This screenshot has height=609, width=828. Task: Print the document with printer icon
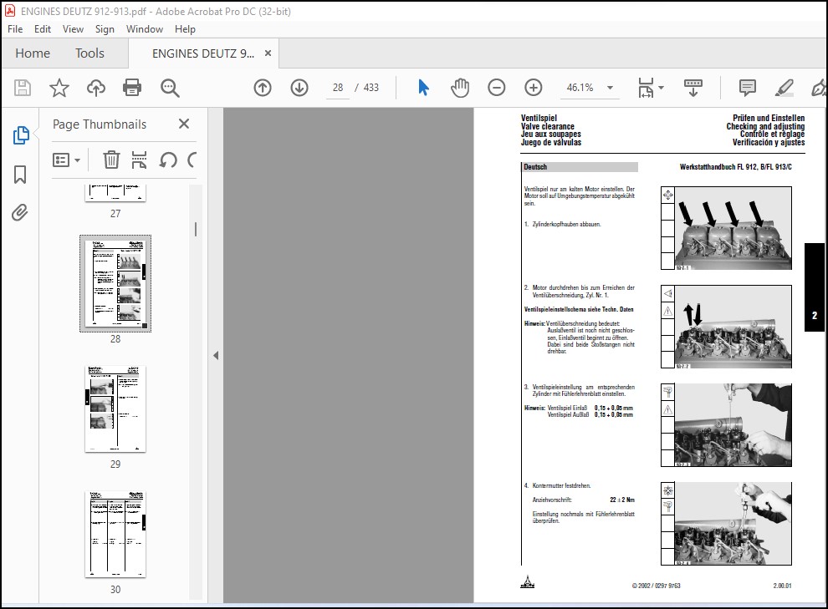click(x=132, y=88)
